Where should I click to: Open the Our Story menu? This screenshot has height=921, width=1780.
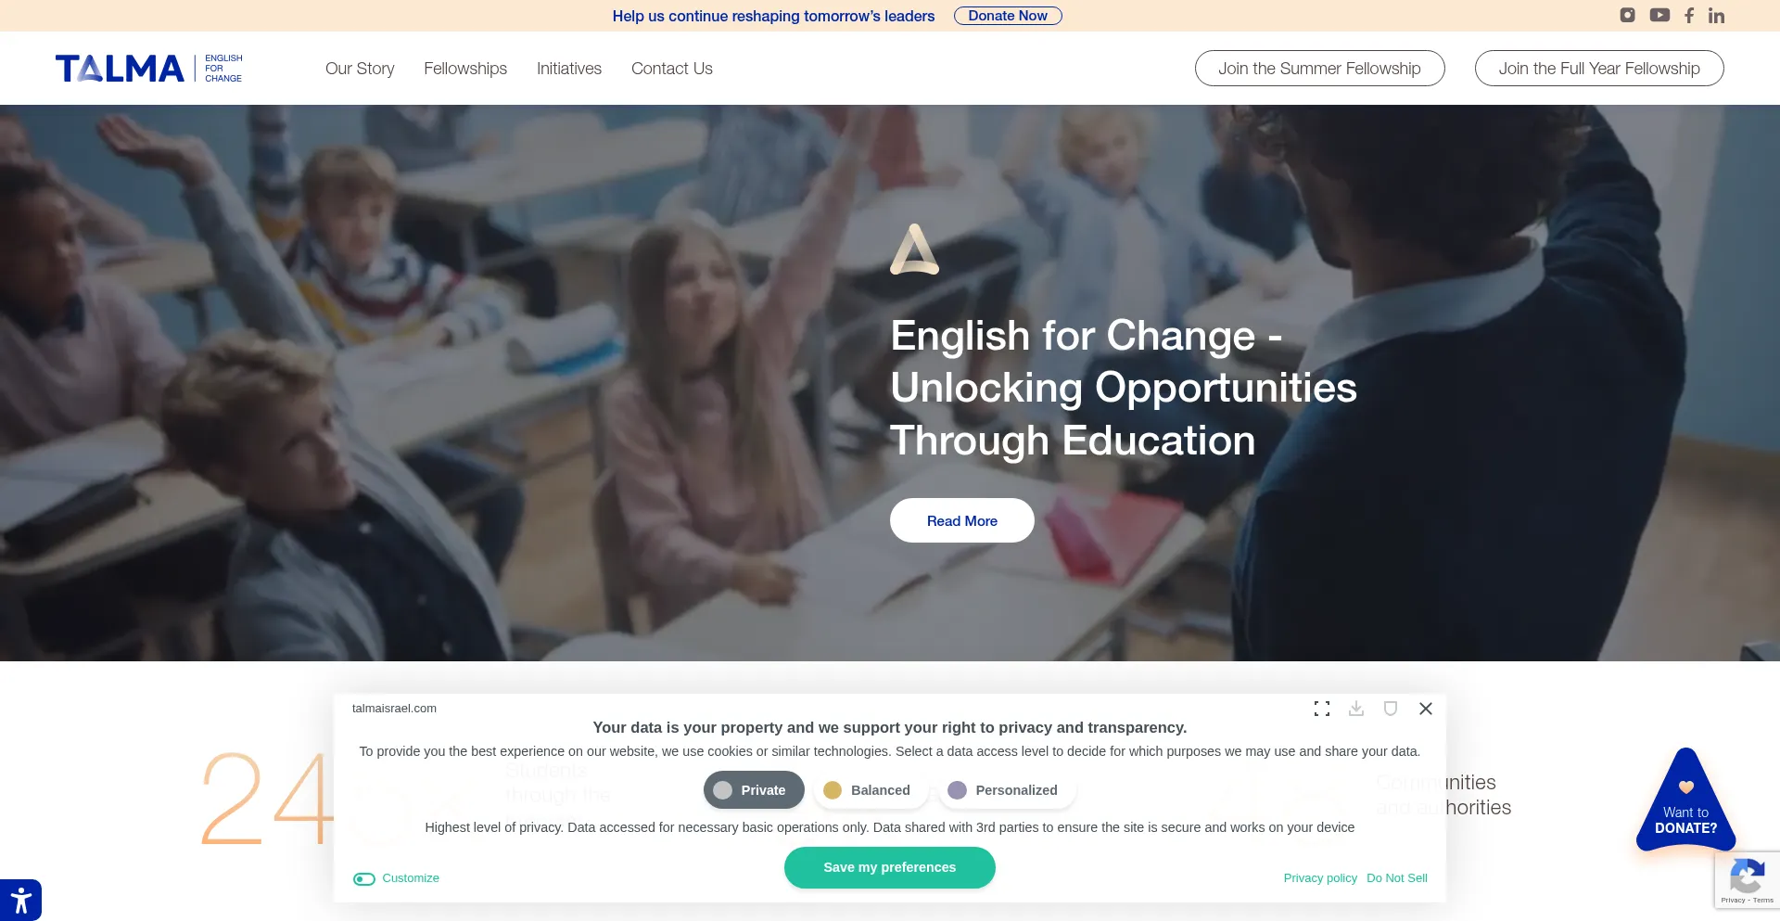tap(360, 69)
